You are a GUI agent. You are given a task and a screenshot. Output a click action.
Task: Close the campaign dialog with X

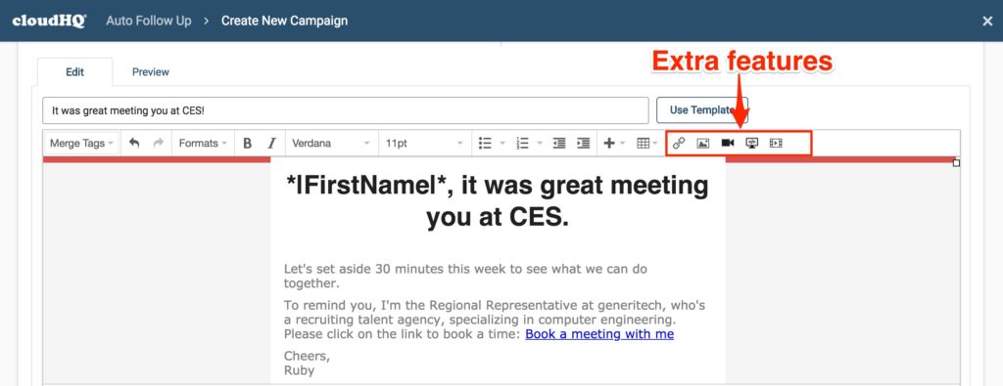coord(987,21)
